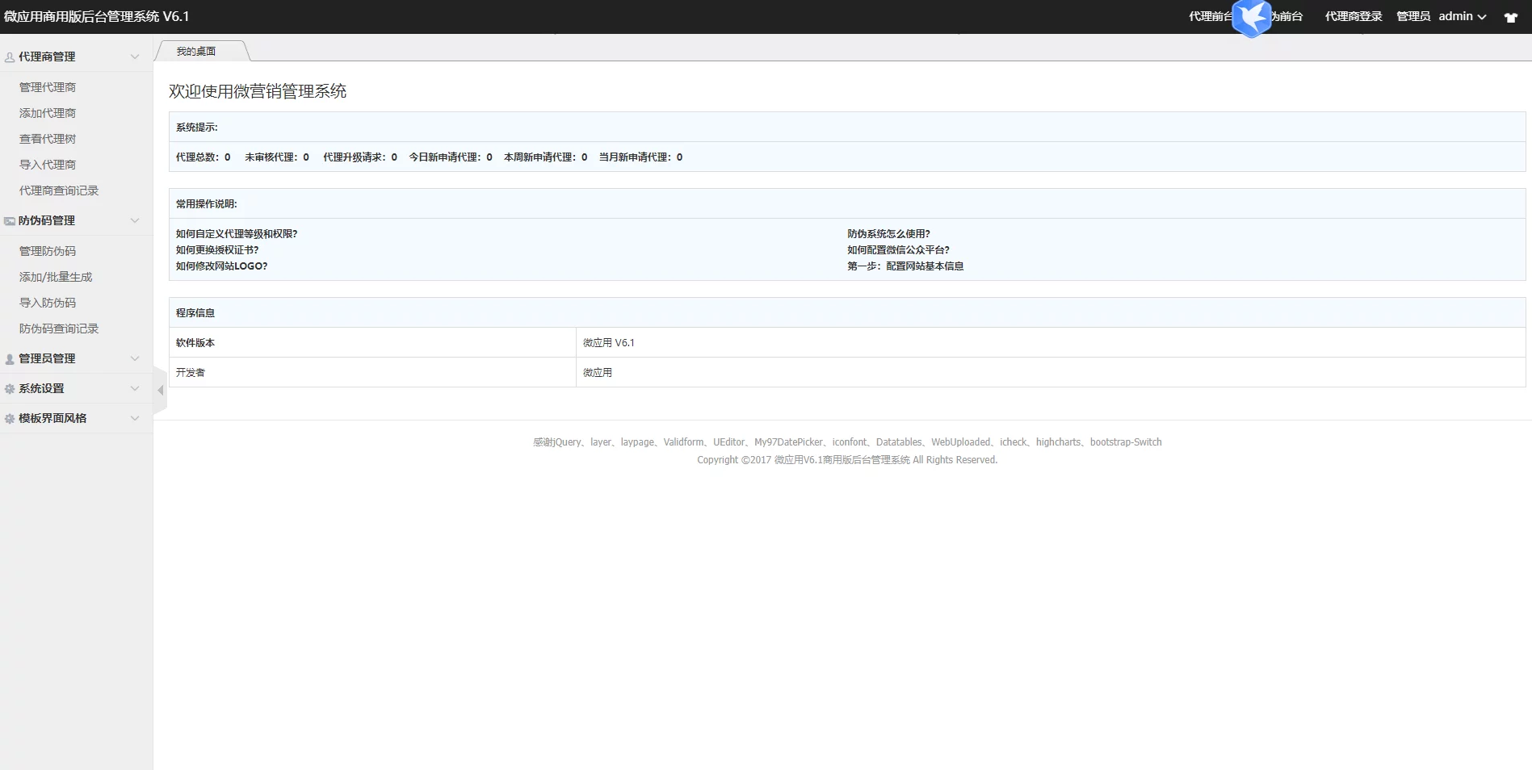Collapse the 代理商管理 section chevron
Screen dimensions: 1532x770
click(x=135, y=56)
